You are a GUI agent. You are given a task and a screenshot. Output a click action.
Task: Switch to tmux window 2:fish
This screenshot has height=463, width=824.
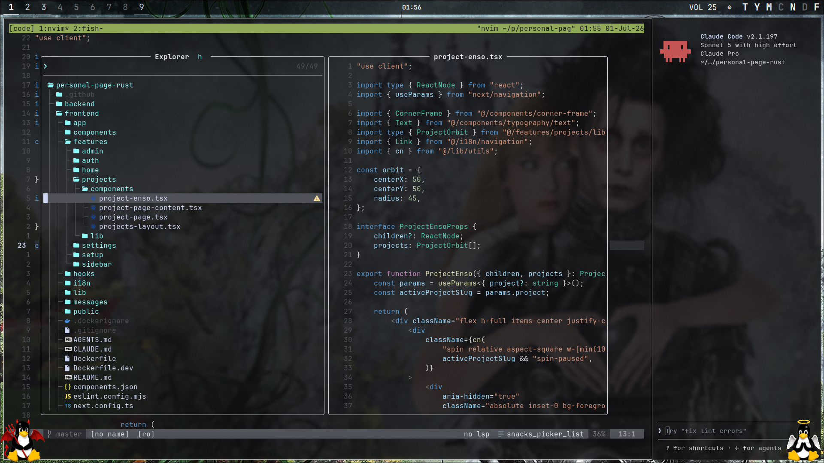pyautogui.click(x=88, y=29)
